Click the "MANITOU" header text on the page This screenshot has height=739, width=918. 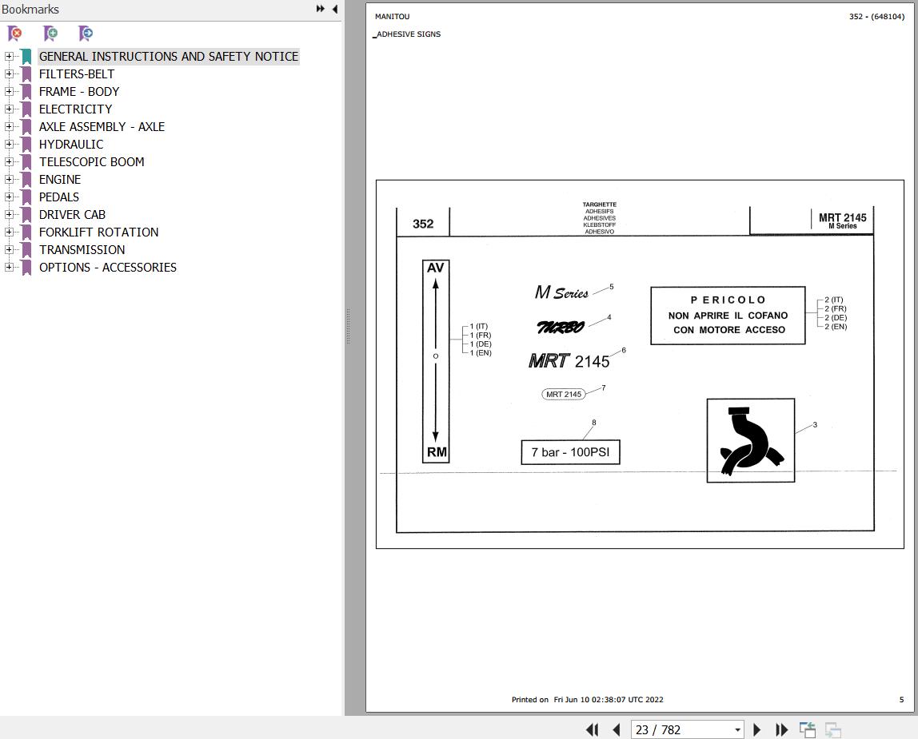pos(393,17)
